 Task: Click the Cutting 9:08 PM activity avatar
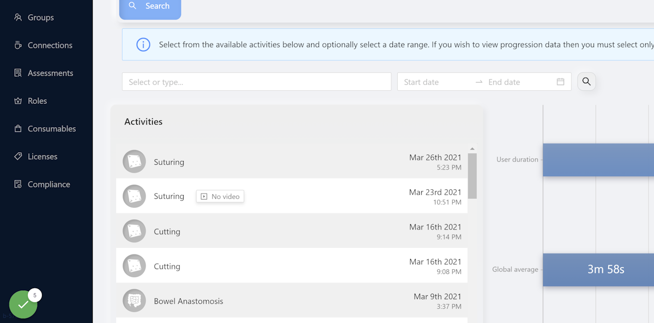[134, 266]
